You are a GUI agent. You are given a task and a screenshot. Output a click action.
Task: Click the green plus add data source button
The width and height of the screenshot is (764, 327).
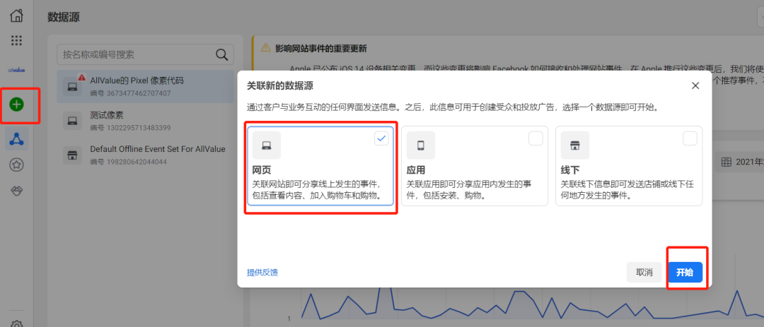point(16,104)
